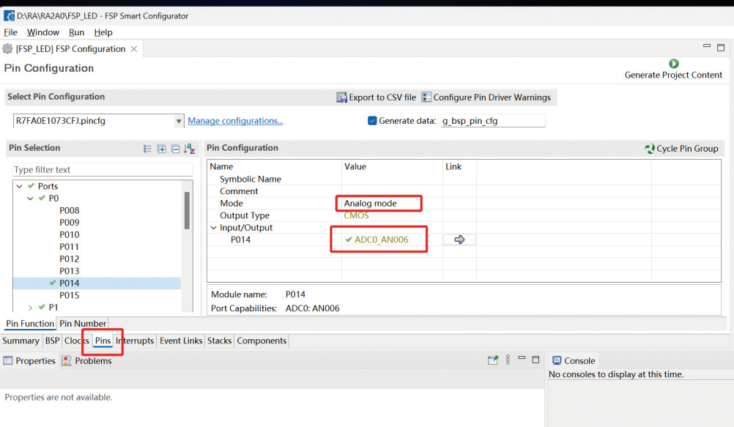Select pin P010 in the tree
Image resolution: width=734 pixels, height=427 pixels.
(x=70, y=234)
